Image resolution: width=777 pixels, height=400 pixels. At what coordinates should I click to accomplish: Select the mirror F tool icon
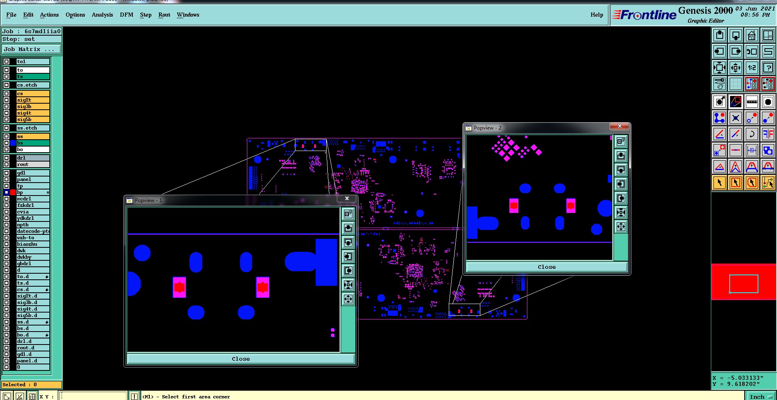point(768,134)
